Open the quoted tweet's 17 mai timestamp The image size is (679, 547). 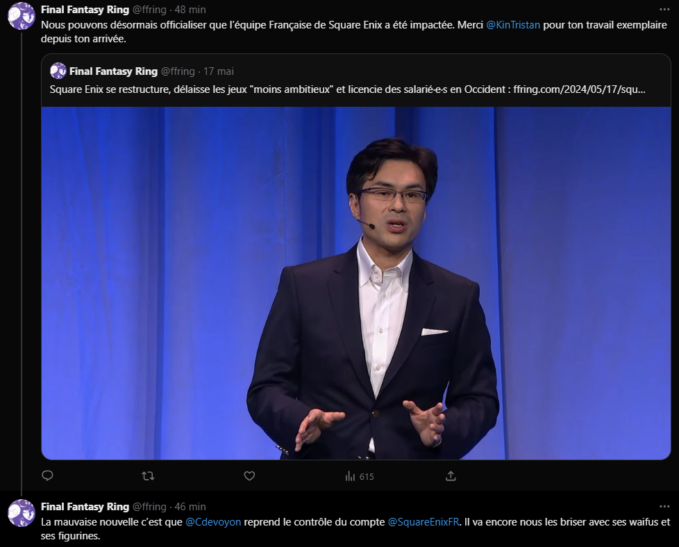219,71
